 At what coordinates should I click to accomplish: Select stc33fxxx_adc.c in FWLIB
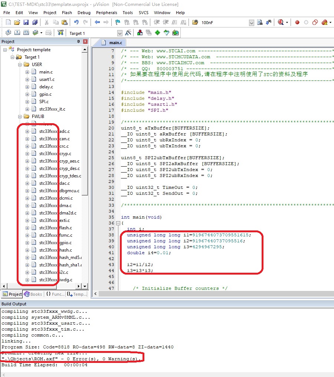coord(54,131)
